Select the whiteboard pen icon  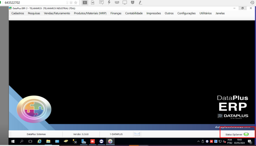[140, 3]
